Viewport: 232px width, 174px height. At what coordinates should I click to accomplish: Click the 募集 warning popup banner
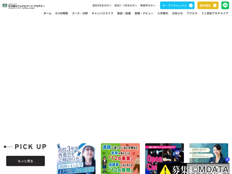click(x=193, y=169)
